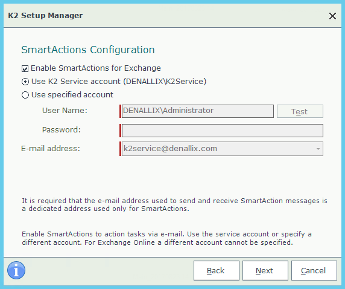Go Back to previous setup step
The height and width of the screenshot is (289, 345).
pos(217,271)
